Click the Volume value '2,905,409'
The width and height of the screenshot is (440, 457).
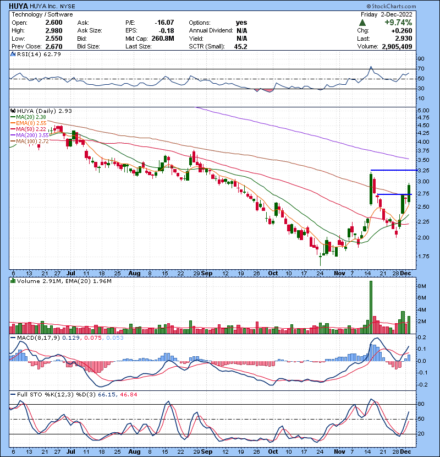point(397,46)
